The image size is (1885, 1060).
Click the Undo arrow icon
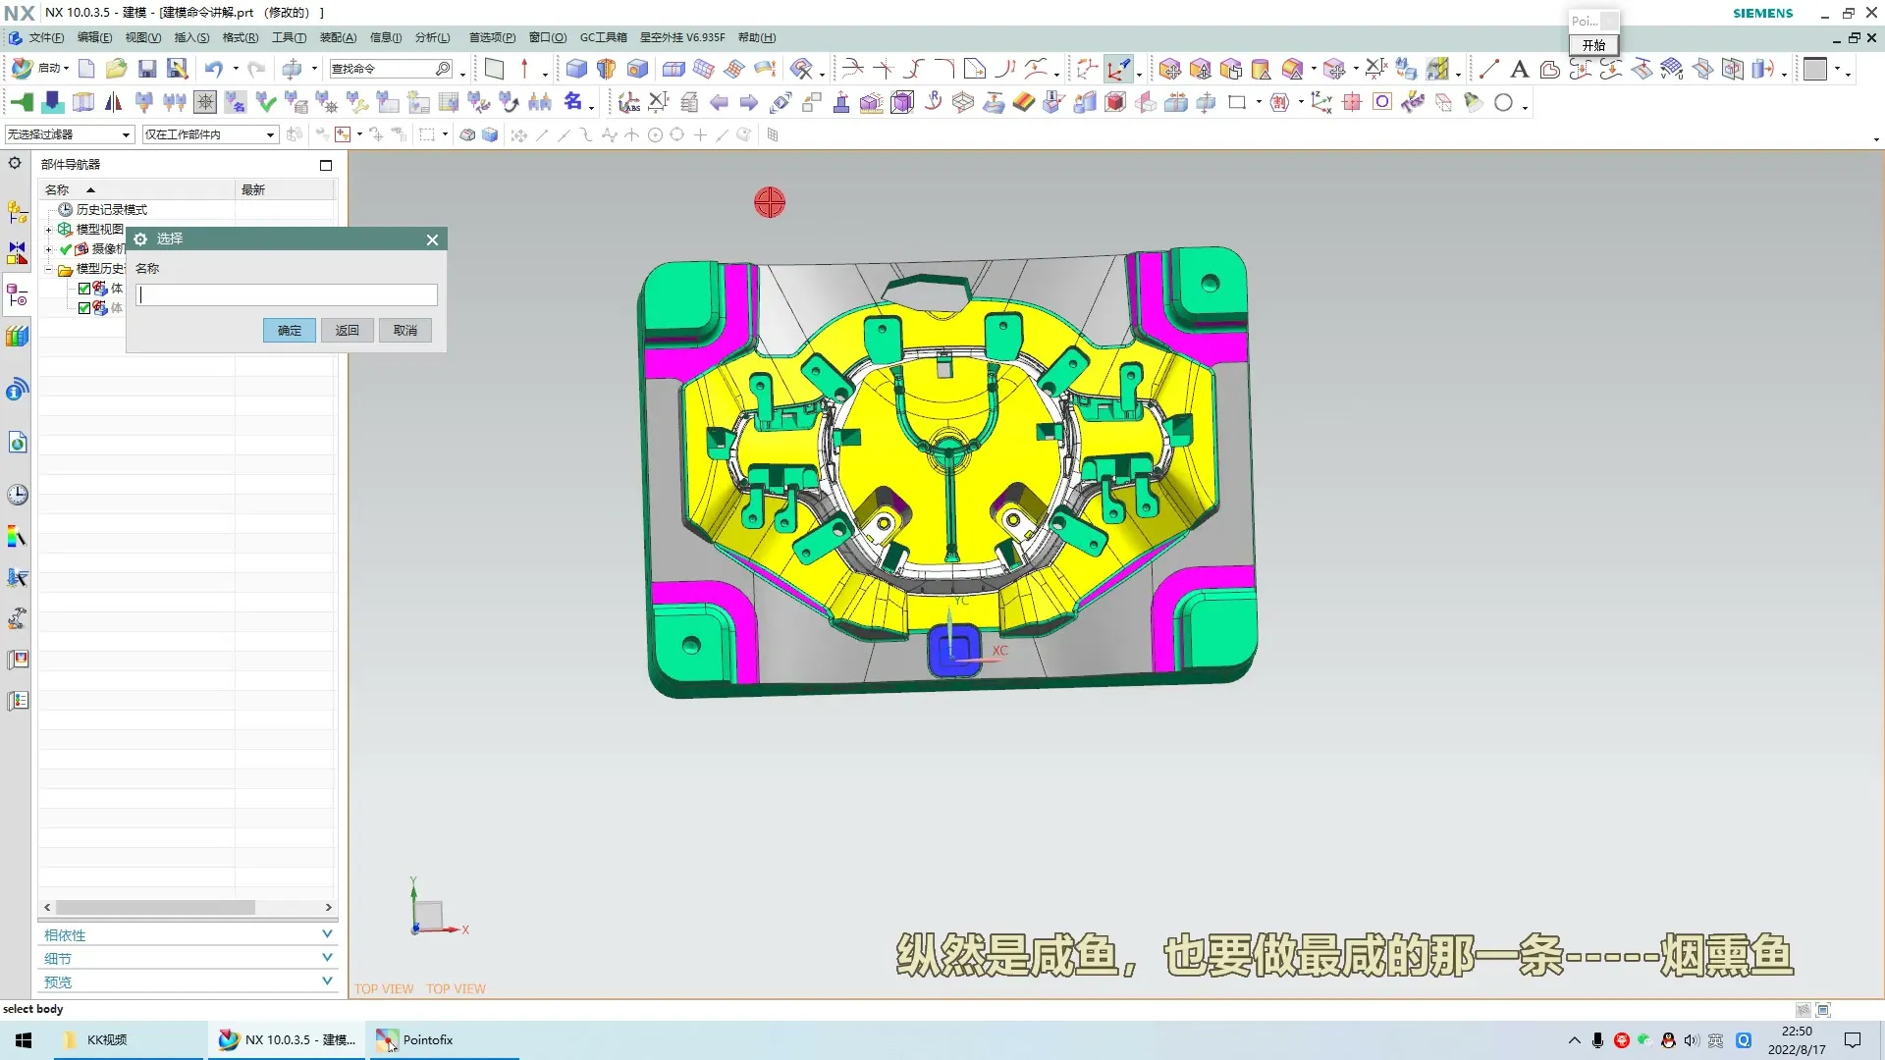[213, 69]
